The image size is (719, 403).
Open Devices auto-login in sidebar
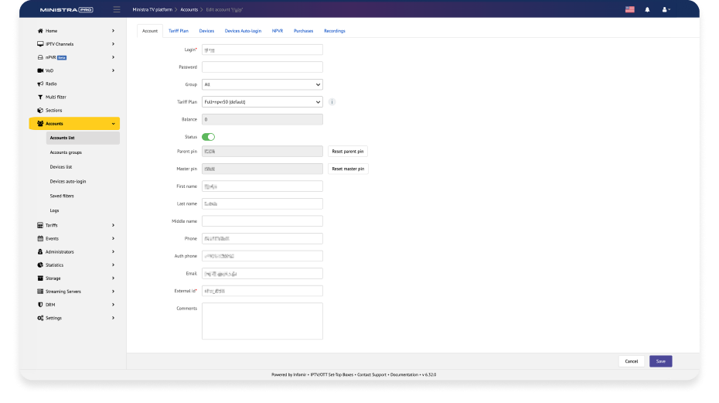[68, 181]
